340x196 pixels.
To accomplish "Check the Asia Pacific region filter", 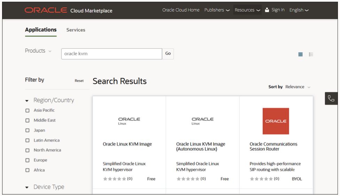I will (27, 111).
